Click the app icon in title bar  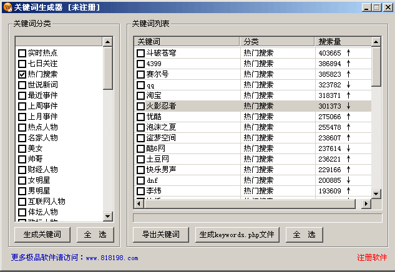tap(7, 7)
